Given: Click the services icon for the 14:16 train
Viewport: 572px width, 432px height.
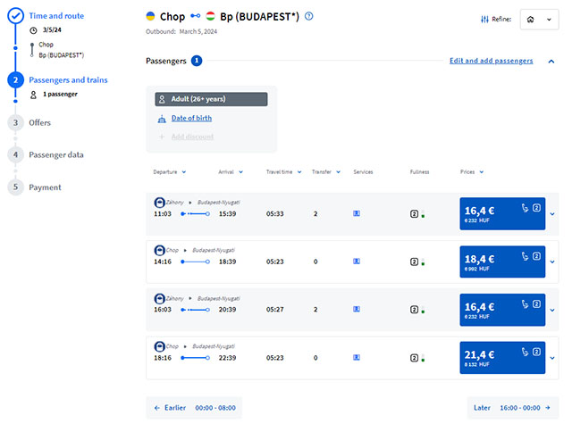Looking at the screenshot, I should tap(357, 262).
